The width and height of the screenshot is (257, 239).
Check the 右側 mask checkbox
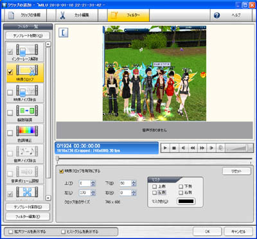tap(181, 193)
